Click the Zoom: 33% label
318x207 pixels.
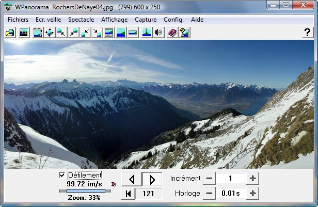tap(84, 198)
